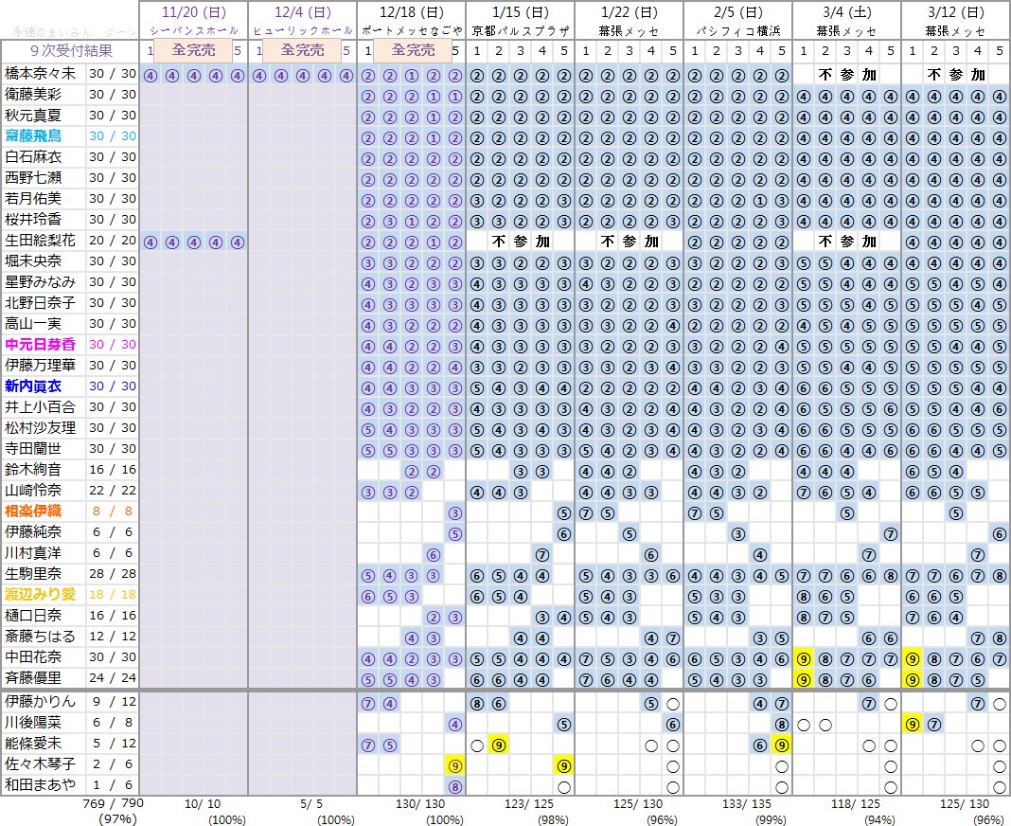Click yellow ⑨ cell in 川後陽菜 row

coord(912,725)
